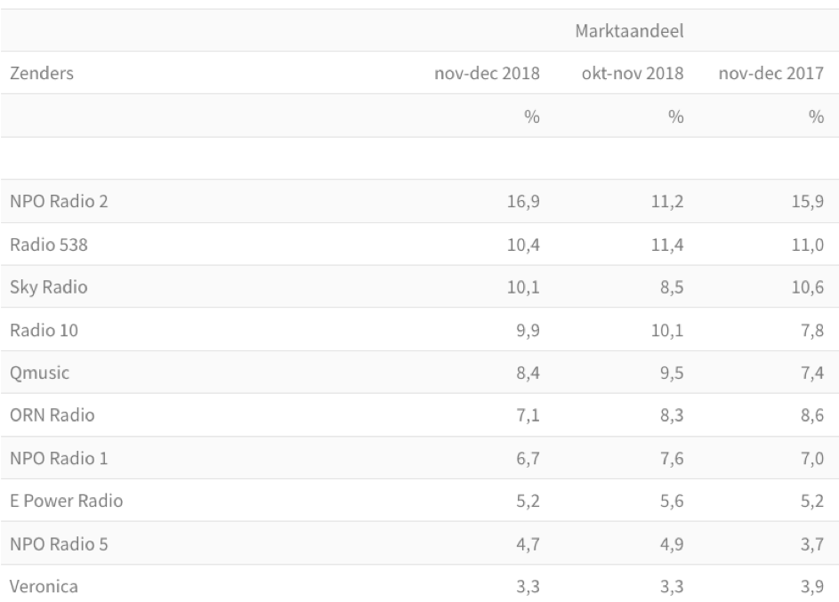Select the NPO Radio 2 row label
839x602 pixels.
pyautogui.click(x=59, y=201)
